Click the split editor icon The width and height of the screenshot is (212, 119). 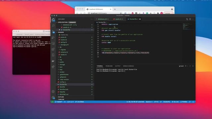coord(190,19)
